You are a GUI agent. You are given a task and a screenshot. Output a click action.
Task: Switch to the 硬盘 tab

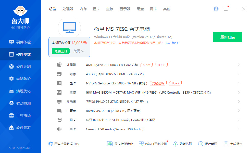click(x=140, y=9)
